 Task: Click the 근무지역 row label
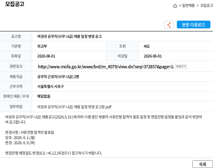coord(16,86)
